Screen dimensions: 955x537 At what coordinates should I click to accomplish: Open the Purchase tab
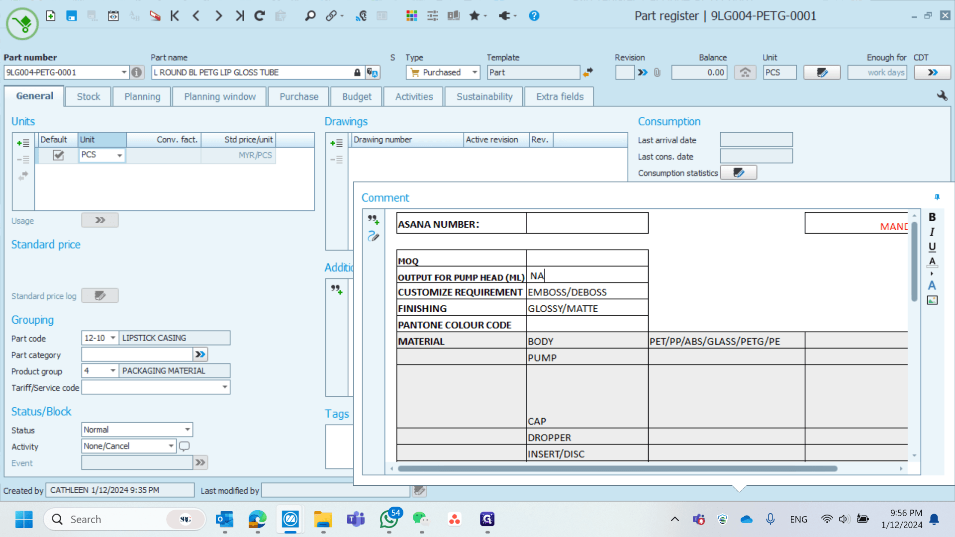pyautogui.click(x=299, y=96)
